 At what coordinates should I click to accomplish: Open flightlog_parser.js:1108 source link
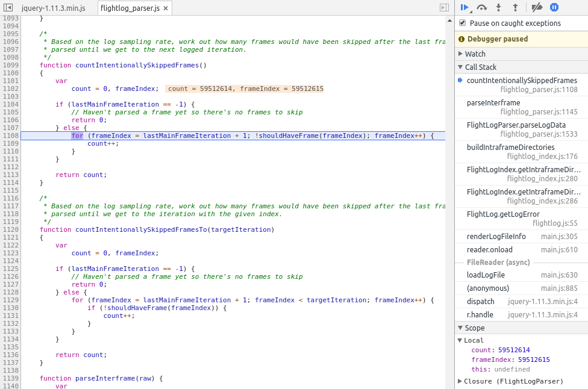(x=539, y=89)
